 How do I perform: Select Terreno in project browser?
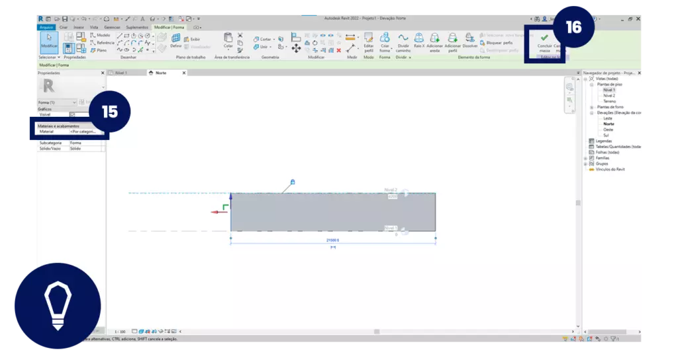(x=609, y=102)
